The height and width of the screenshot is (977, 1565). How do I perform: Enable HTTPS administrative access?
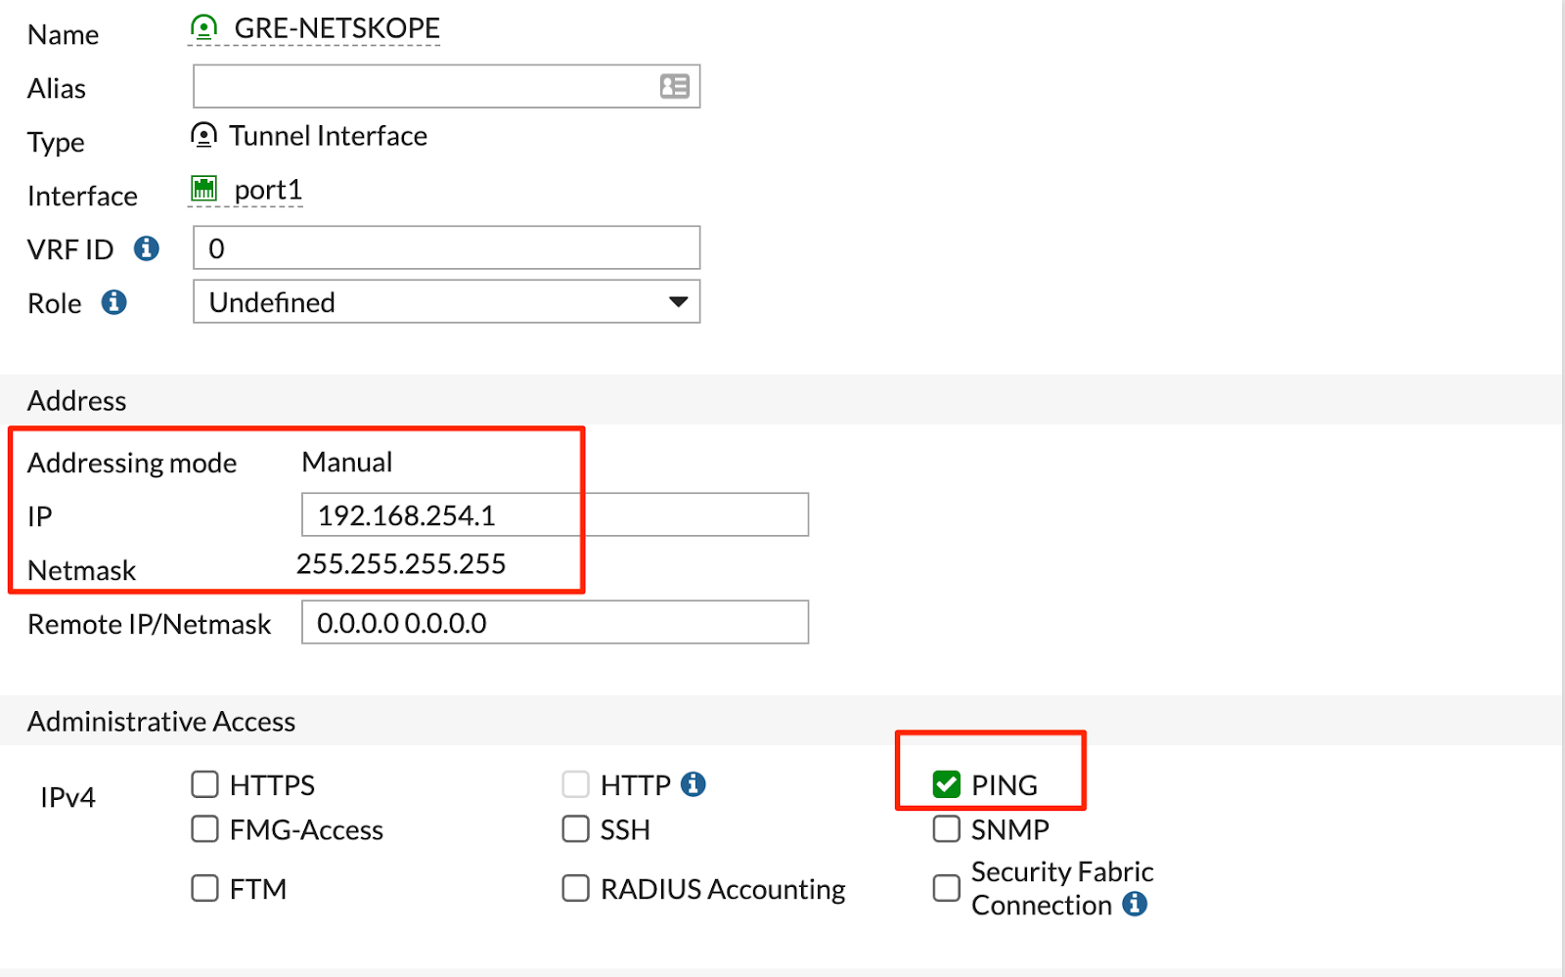[204, 783]
